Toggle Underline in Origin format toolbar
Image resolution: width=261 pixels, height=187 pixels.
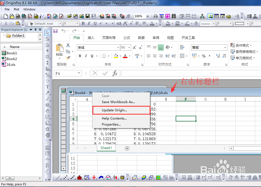(x=95, y=24)
